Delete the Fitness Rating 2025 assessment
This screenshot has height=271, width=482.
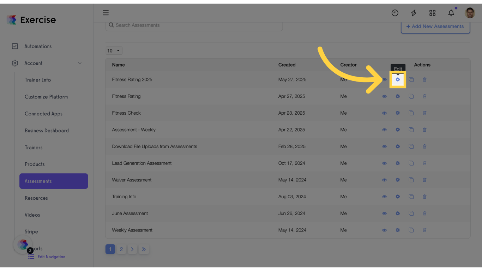424,80
